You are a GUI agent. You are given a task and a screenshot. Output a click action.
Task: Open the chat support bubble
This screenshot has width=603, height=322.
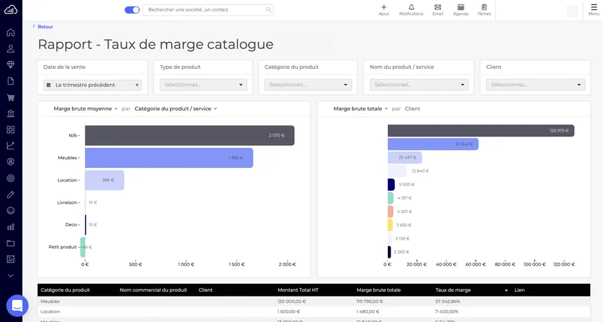tap(17, 306)
